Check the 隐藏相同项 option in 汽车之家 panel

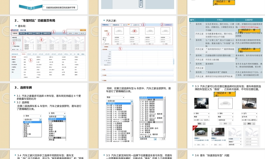tap(103, 44)
